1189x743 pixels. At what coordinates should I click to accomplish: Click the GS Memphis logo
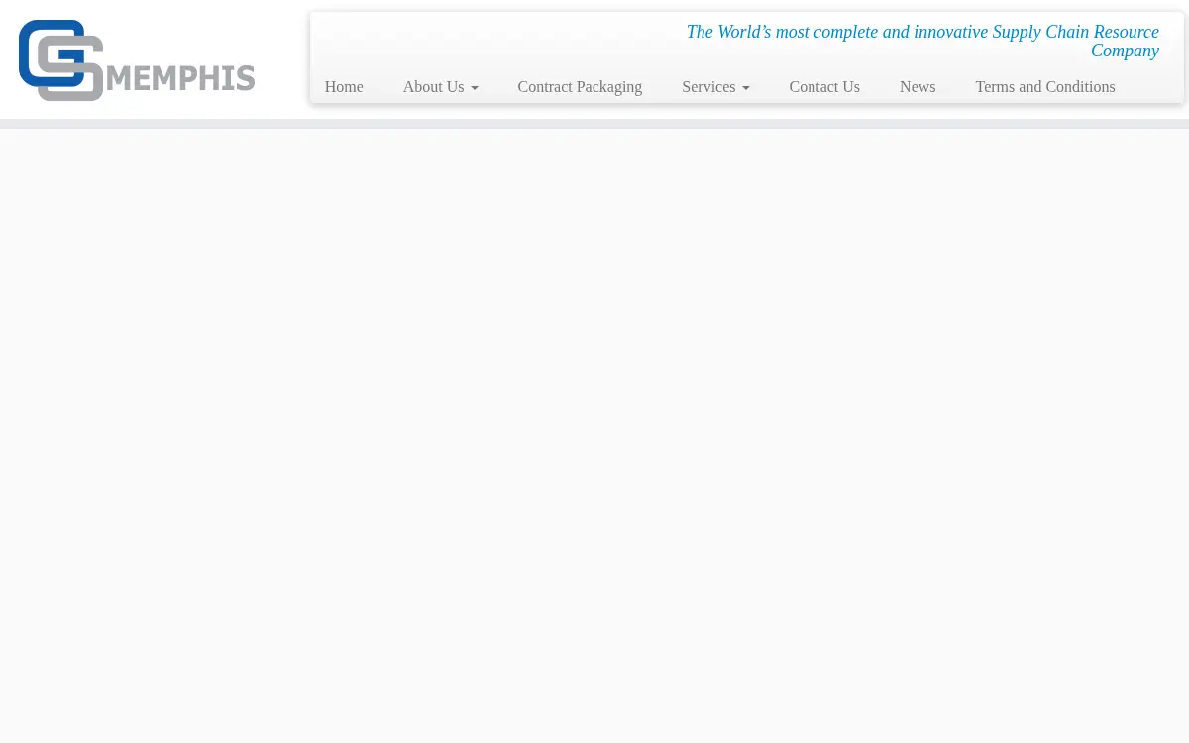pyautogui.click(x=137, y=60)
